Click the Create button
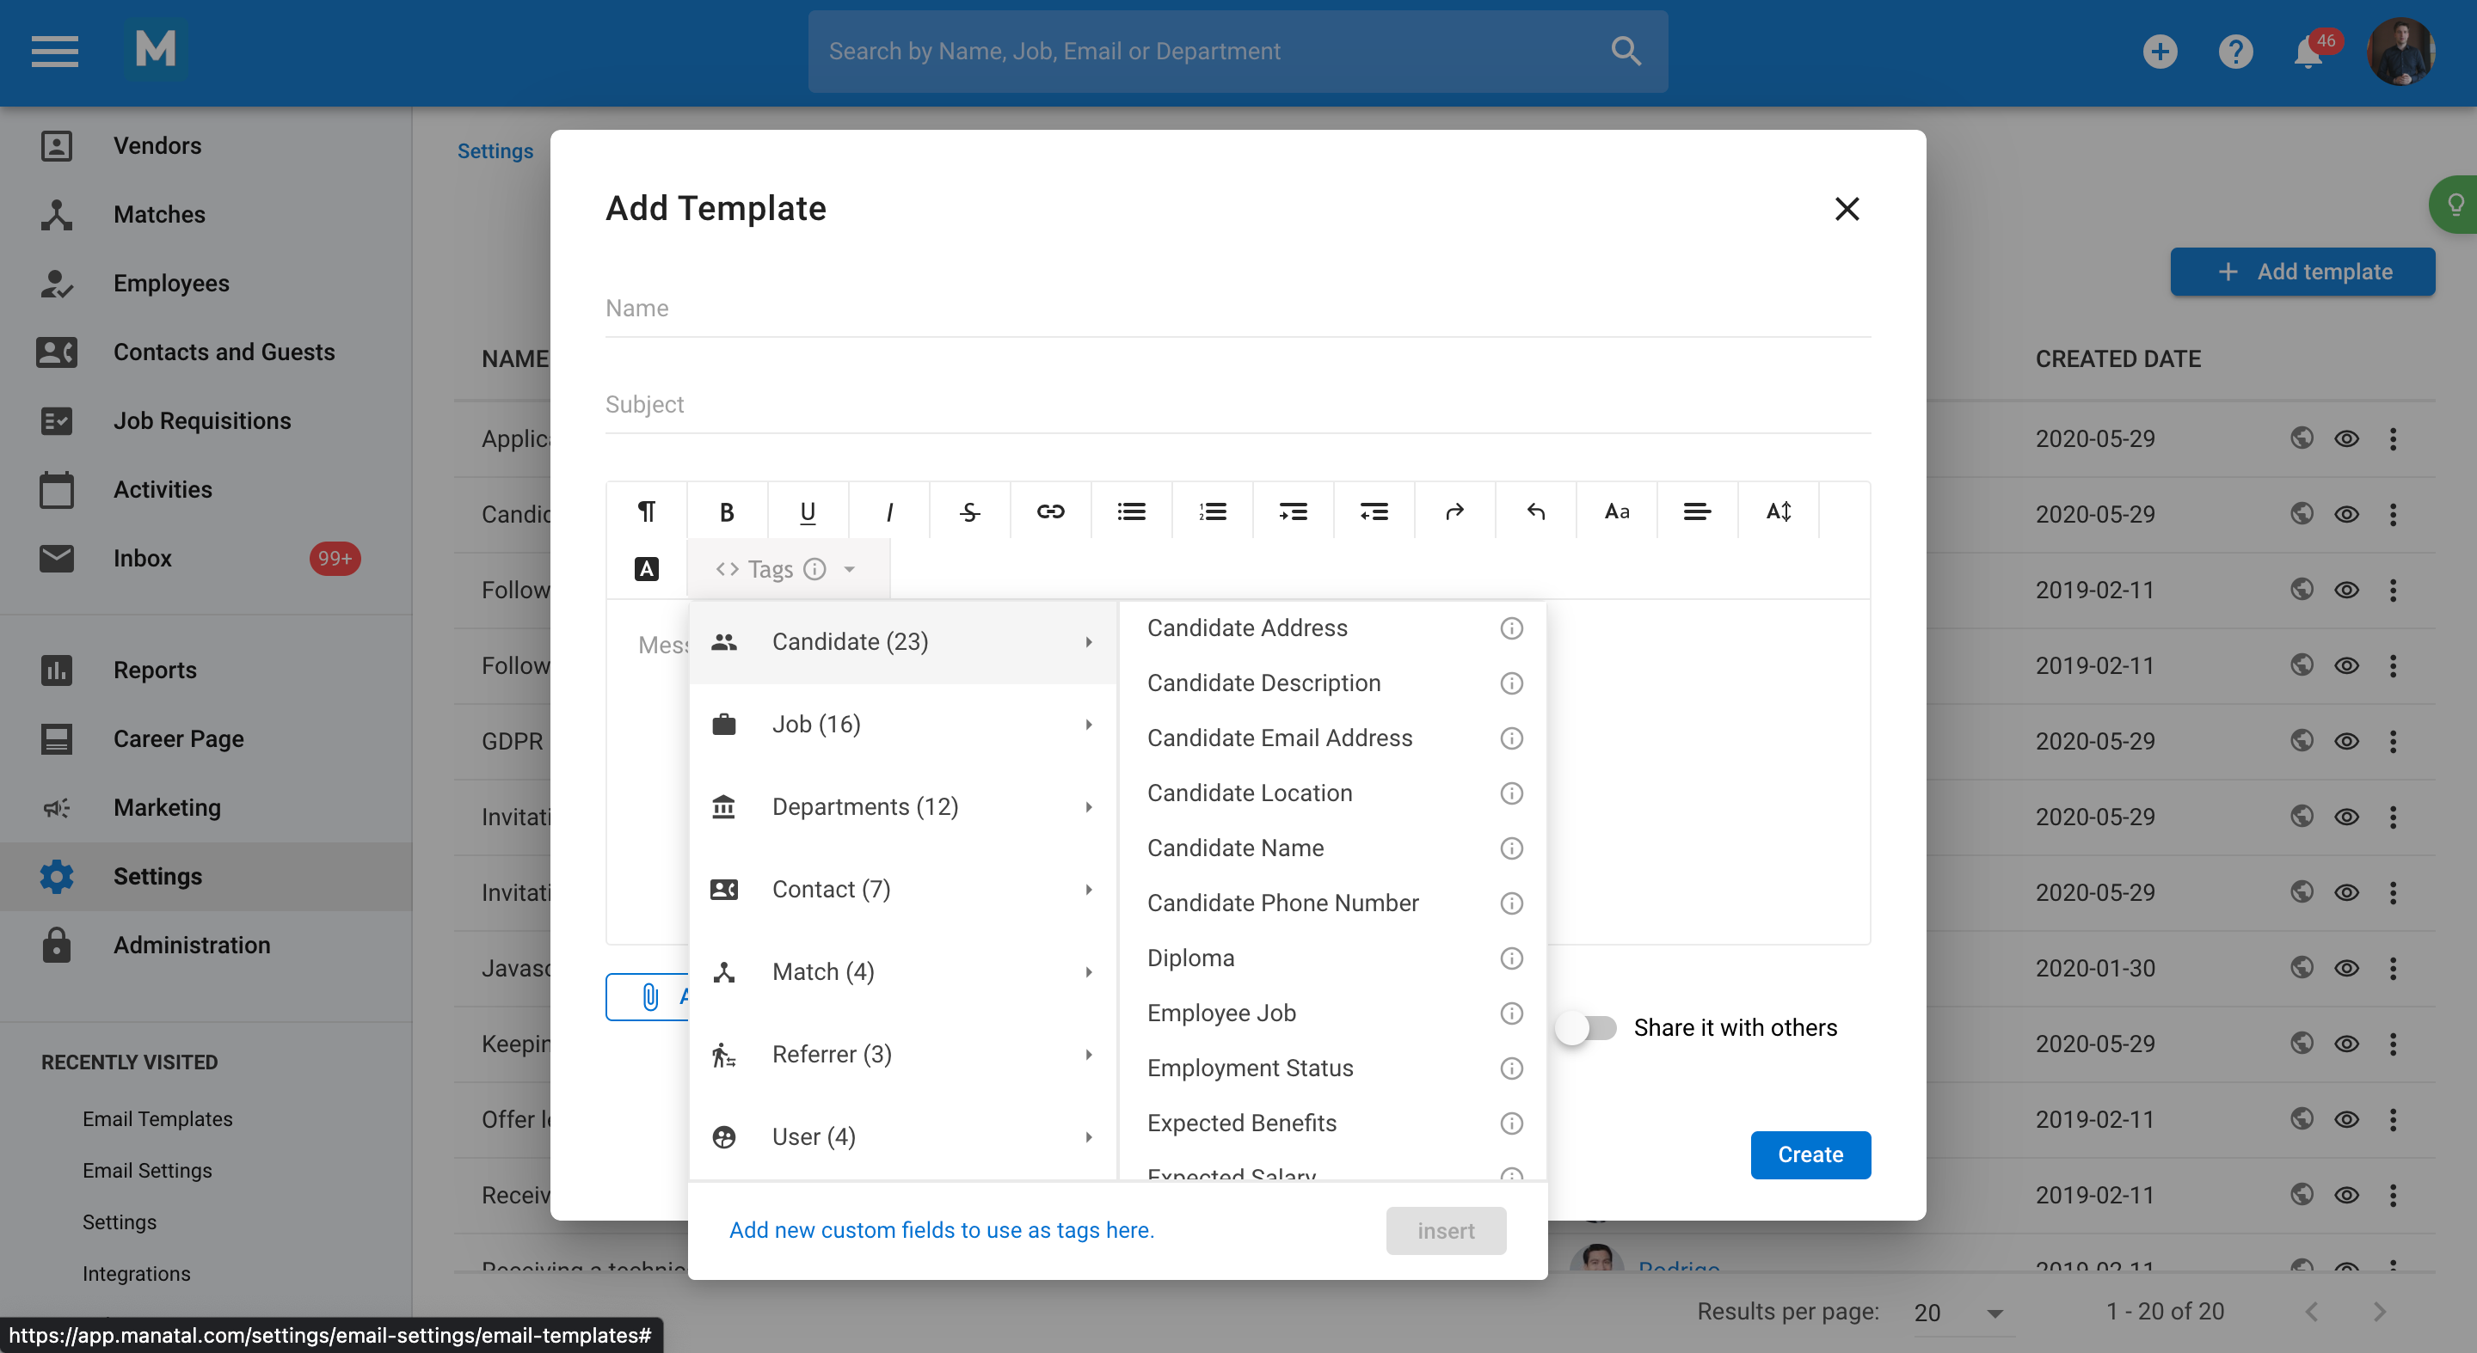The image size is (2477, 1353). (1810, 1155)
